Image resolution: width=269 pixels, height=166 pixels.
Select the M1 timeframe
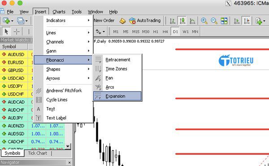[x=116, y=32]
